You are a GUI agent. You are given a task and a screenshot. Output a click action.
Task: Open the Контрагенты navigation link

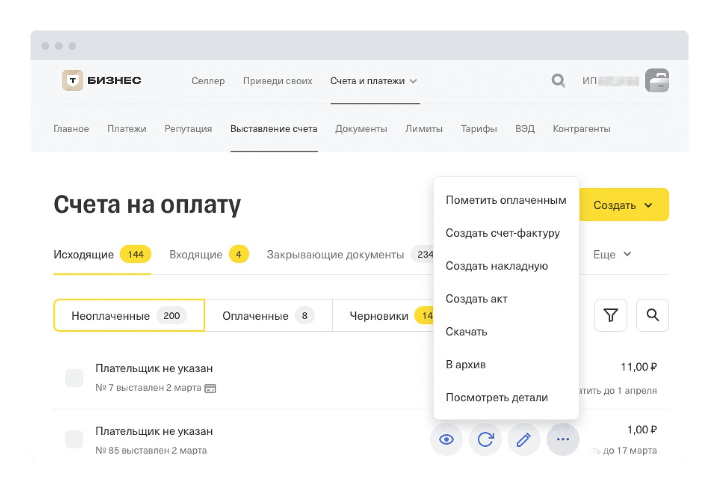[581, 129]
